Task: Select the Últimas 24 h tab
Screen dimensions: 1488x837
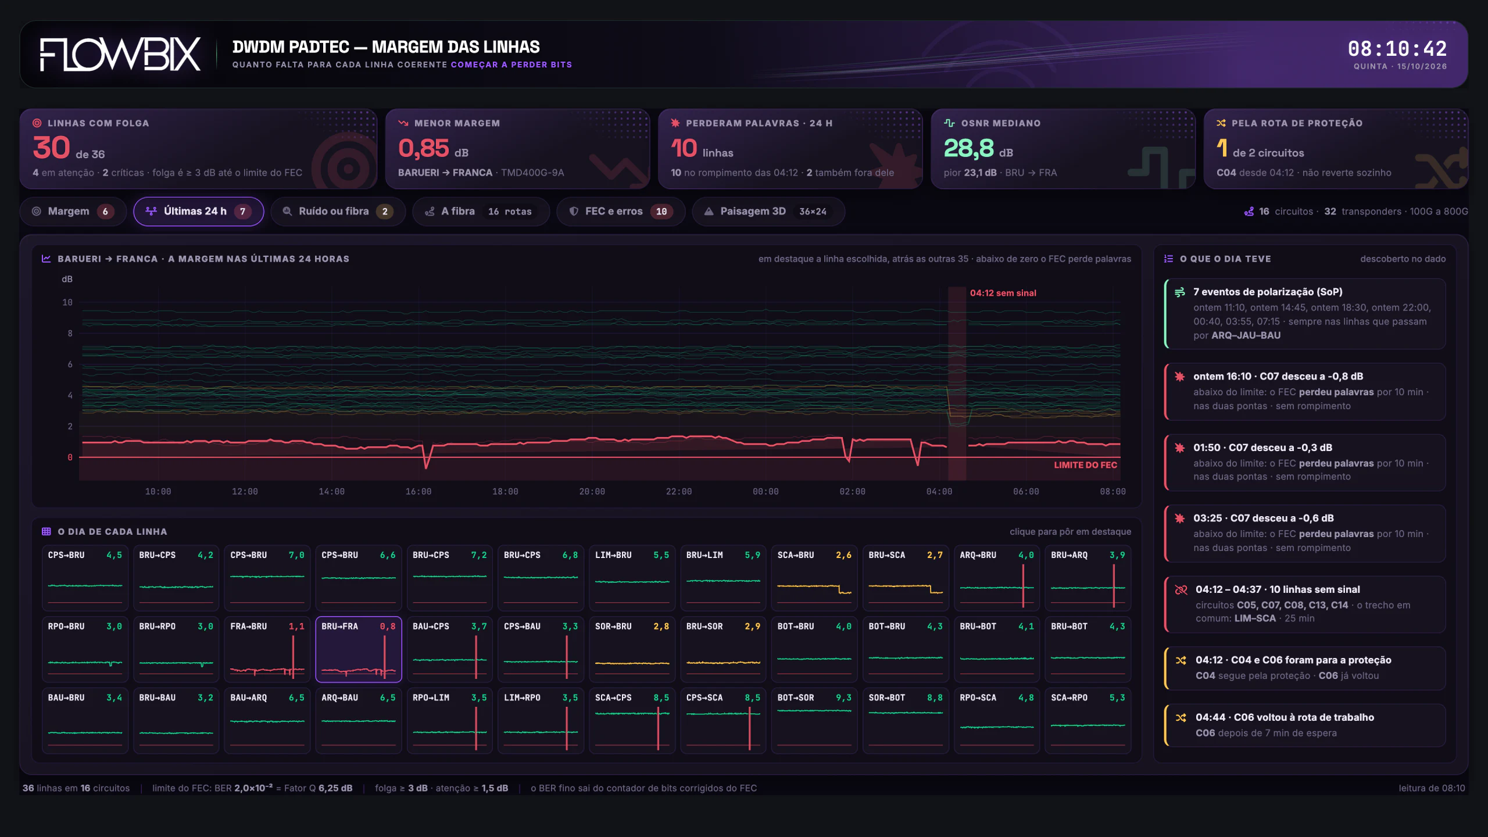Action: 198,212
